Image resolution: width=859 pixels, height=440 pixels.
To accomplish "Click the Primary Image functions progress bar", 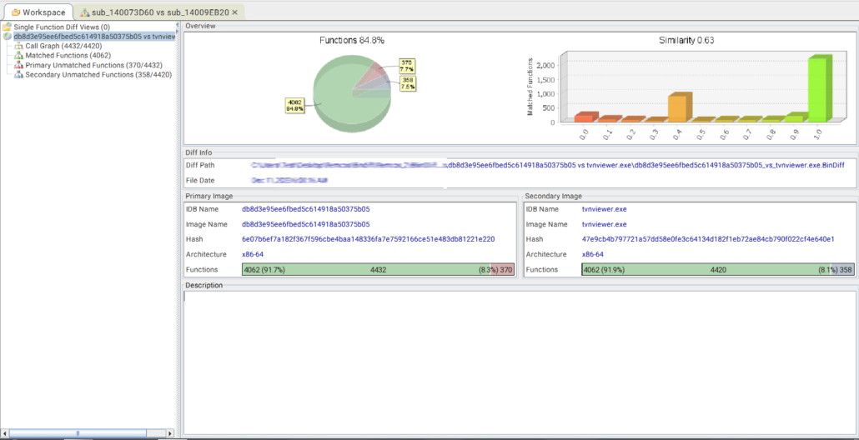I will tap(378, 270).
